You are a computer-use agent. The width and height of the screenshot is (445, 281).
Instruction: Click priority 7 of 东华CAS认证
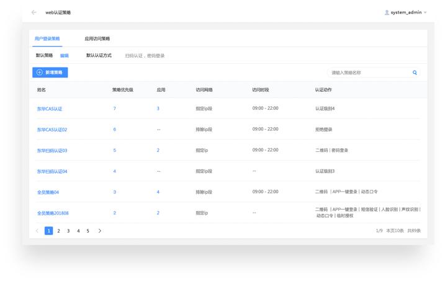[x=114, y=109]
